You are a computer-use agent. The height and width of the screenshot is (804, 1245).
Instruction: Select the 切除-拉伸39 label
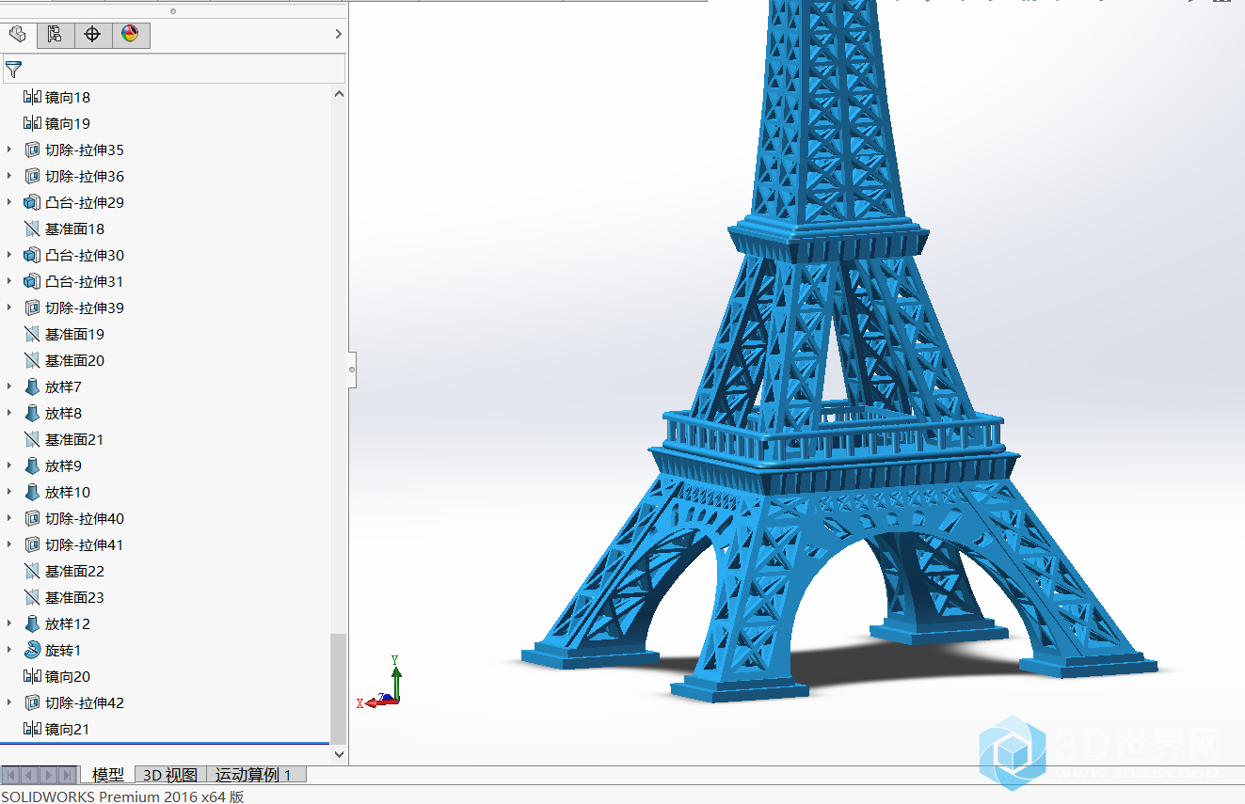coord(85,307)
